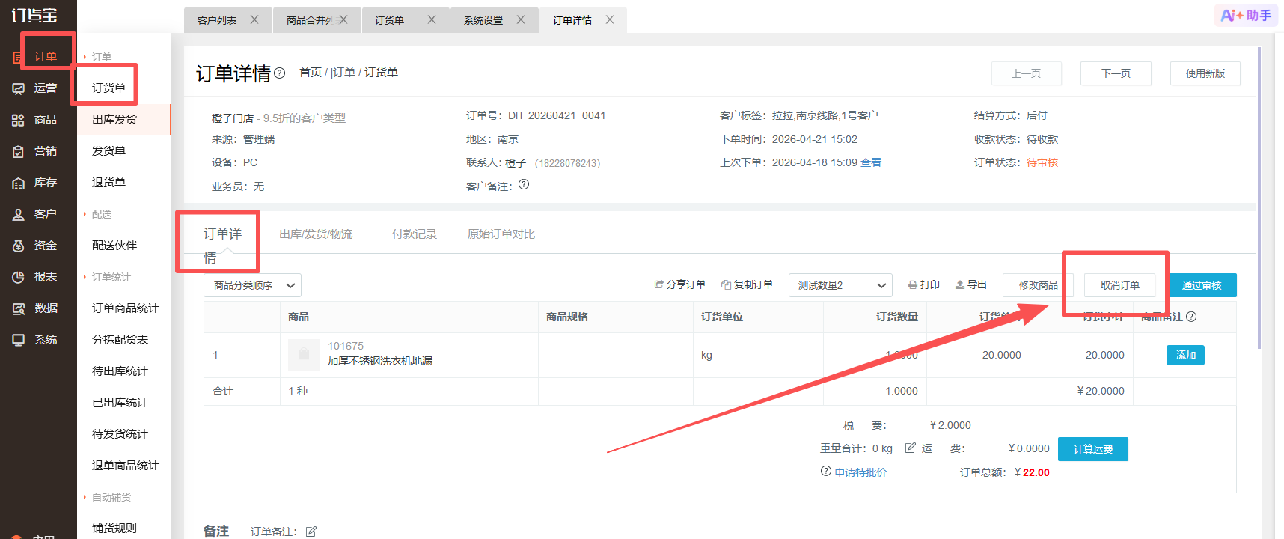Switch to the 订货单 page tab
The image size is (1284, 539).
(x=406, y=20)
